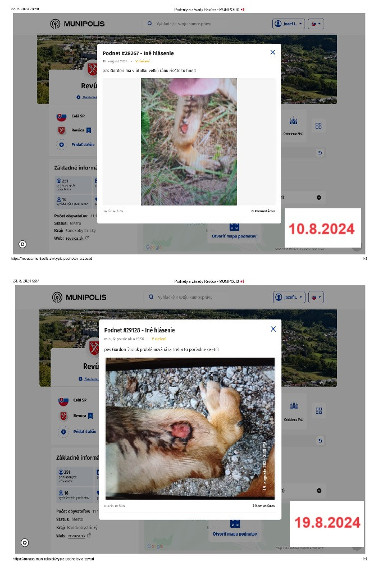The image size is (383, 571).
Task: Close the Podnet #29128 dialog
Action: click(x=273, y=329)
